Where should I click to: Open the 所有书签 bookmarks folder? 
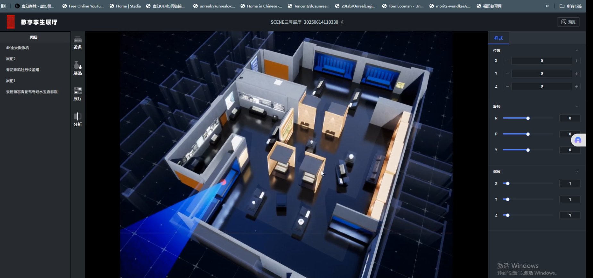click(x=571, y=6)
